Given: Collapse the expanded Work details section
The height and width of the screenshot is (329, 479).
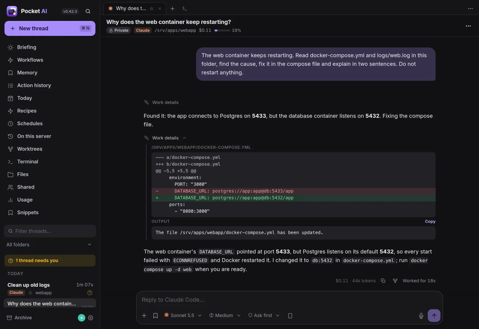Looking at the screenshot, I should tap(165, 138).
